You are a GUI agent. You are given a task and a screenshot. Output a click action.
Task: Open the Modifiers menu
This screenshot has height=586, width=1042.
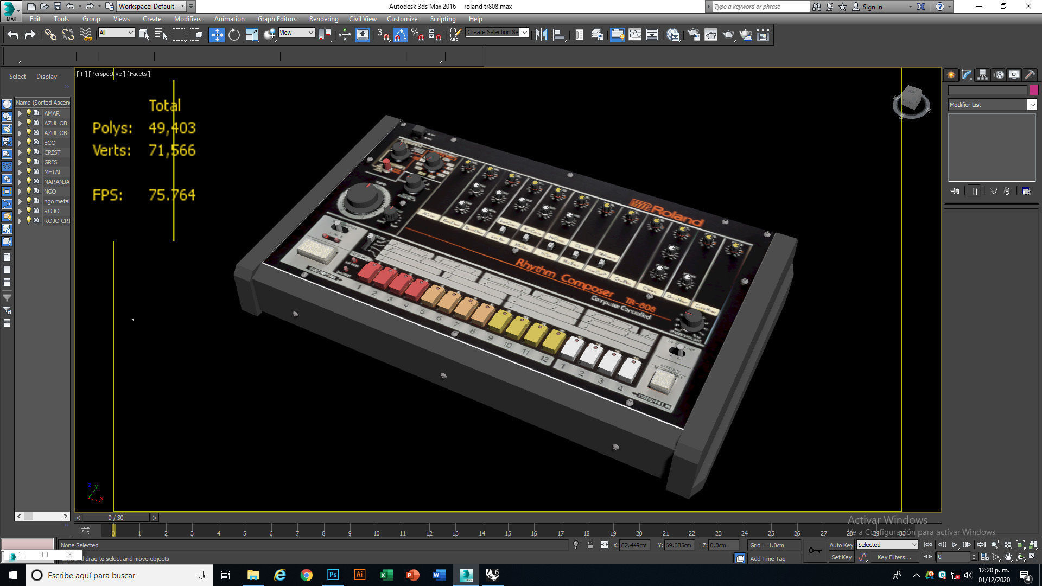[187, 18]
